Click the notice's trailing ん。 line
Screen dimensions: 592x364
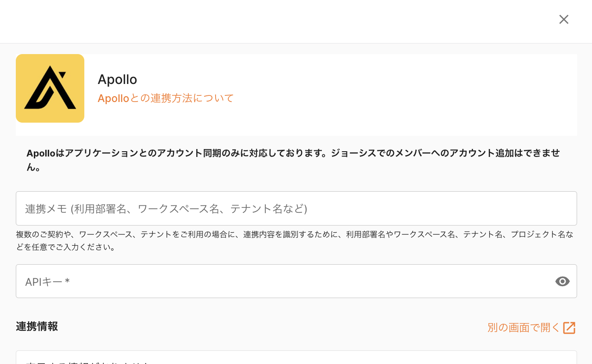(34, 167)
